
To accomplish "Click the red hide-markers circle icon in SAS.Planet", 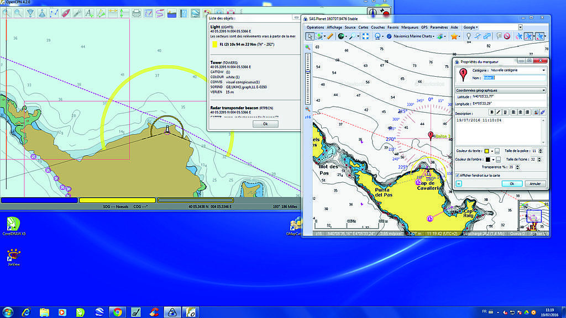I will click(507, 36).
